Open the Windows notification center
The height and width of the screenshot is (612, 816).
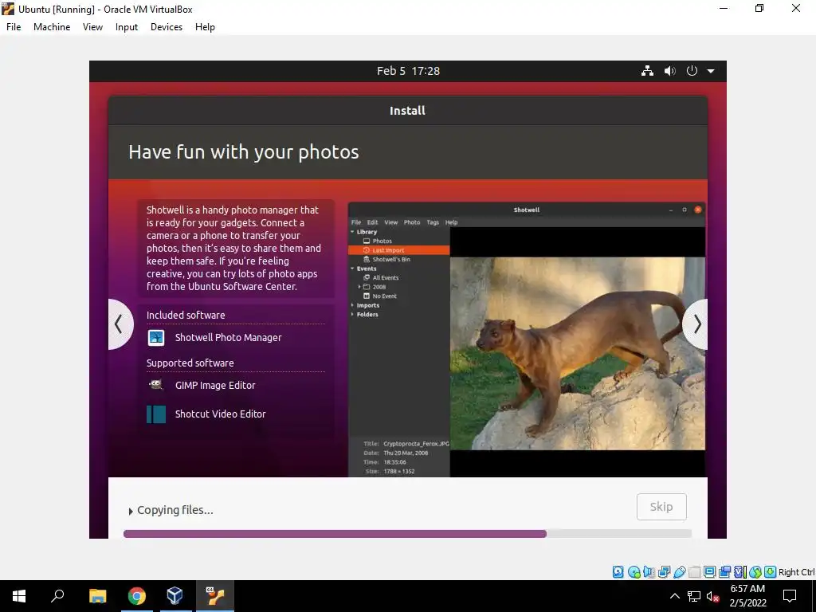[x=790, y=596]
